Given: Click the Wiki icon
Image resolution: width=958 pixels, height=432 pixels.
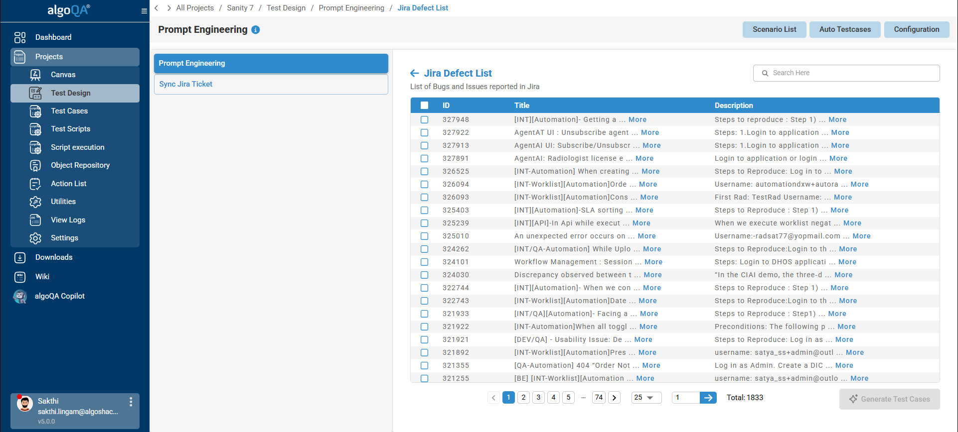Looking at the screenshot, I should point(20,277).
